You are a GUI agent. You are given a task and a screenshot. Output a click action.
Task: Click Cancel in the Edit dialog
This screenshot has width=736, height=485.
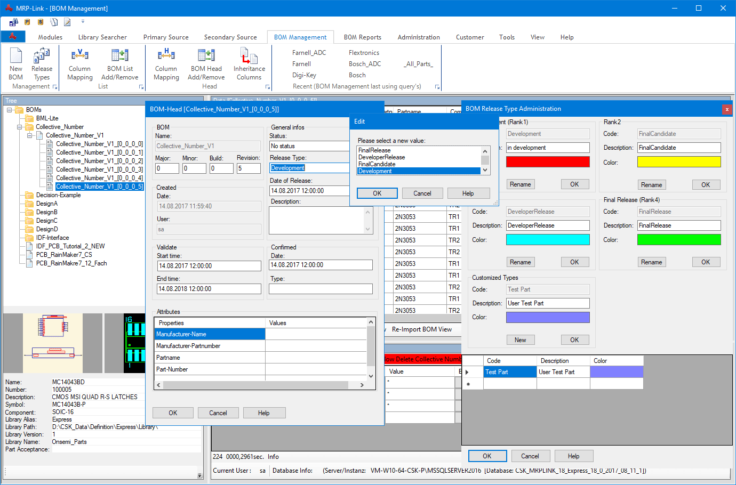point(422,193)
